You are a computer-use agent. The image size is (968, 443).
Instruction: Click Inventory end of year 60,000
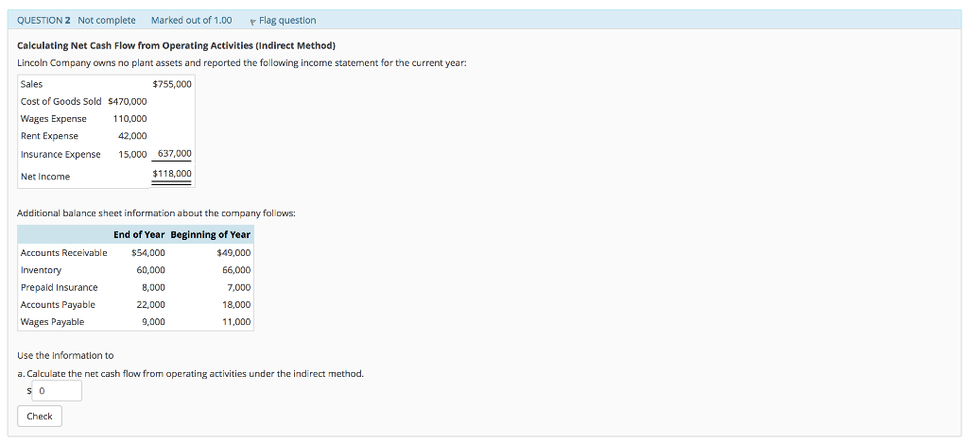pos(150,269)
